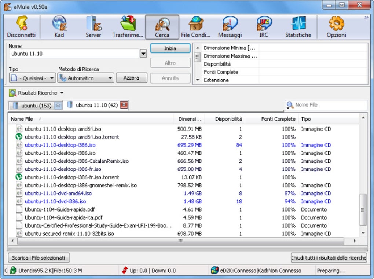
Task: Click the up/down transfer arrows status icon
Action: pyautogui.click(x=125, y=271)
